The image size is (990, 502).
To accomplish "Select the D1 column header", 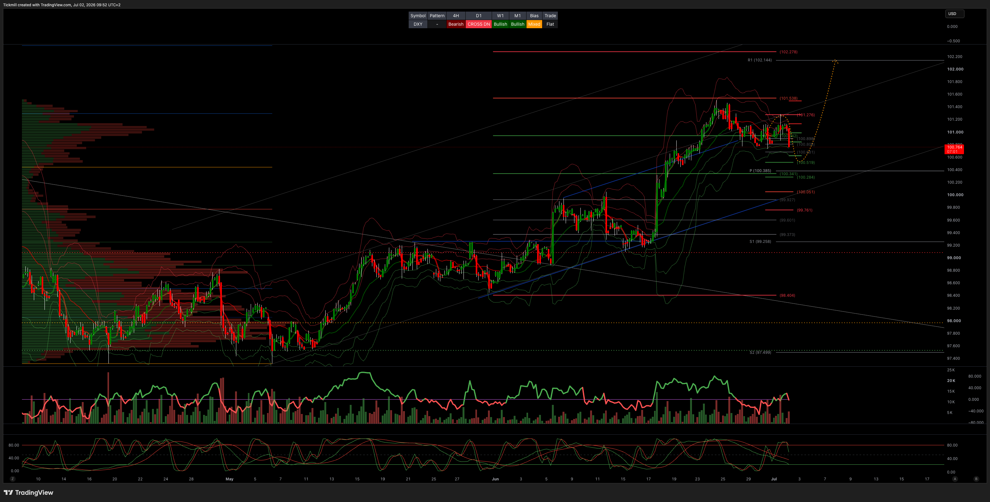I will point(479,16).
